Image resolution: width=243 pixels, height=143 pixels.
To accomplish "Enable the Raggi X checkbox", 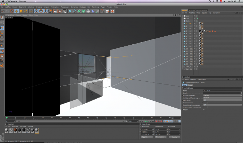I will [x=204, y=110].
